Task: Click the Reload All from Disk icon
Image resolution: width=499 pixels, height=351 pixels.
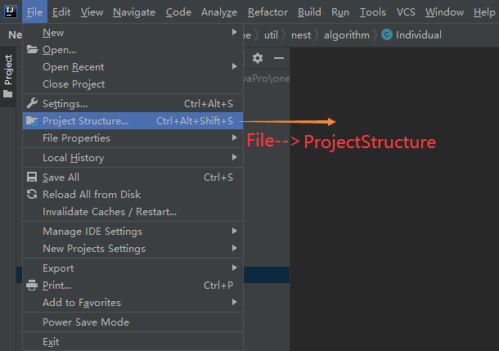Action: 32,195
